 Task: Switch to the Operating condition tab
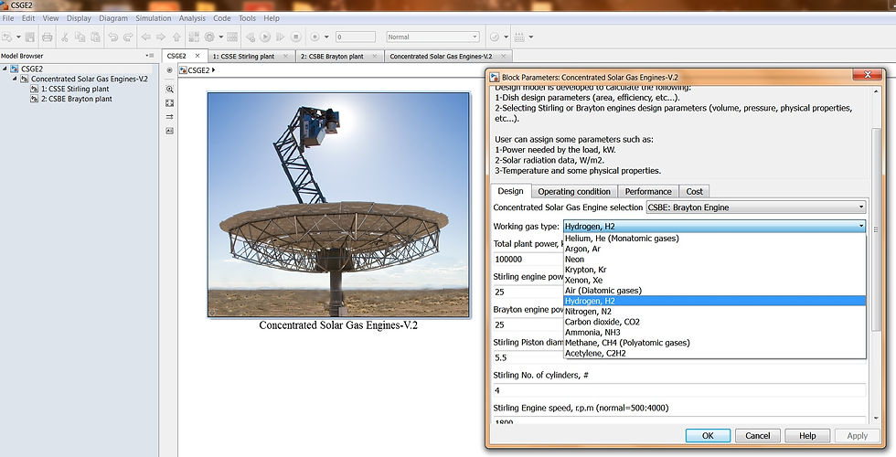tap(574, 191)
